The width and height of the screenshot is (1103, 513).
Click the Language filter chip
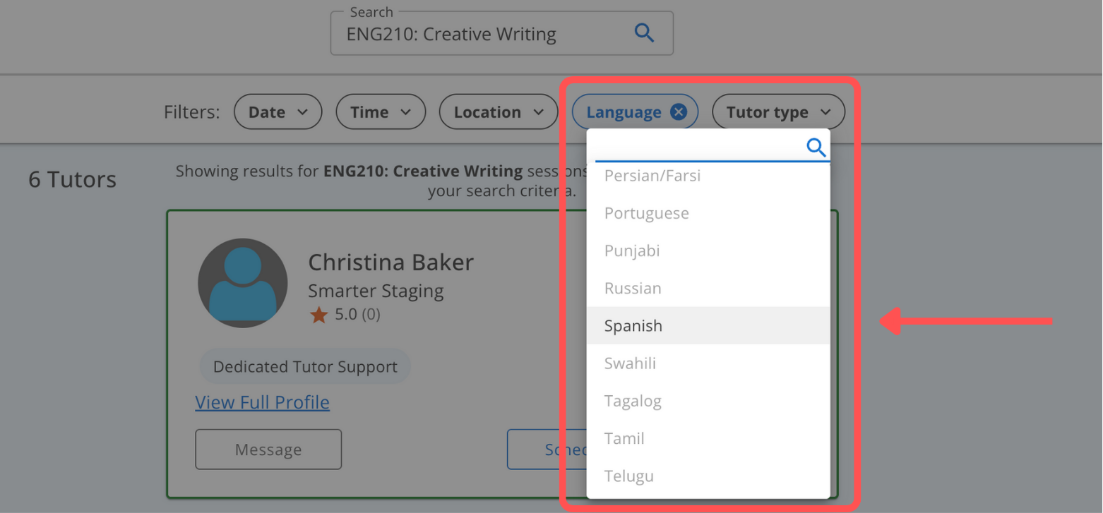coord(635,112)
